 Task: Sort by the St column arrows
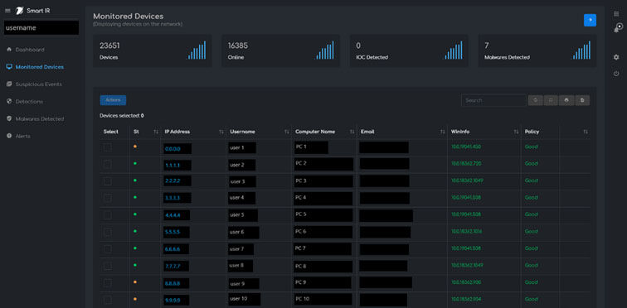(x=156, y=132)
